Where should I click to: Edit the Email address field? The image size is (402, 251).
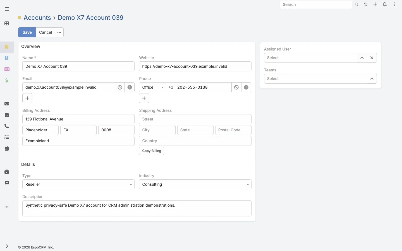[x=69, y=87]
